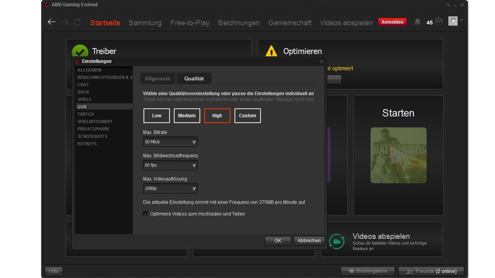
Task: Select TWITCH settings category
Action: click(104, 114)
